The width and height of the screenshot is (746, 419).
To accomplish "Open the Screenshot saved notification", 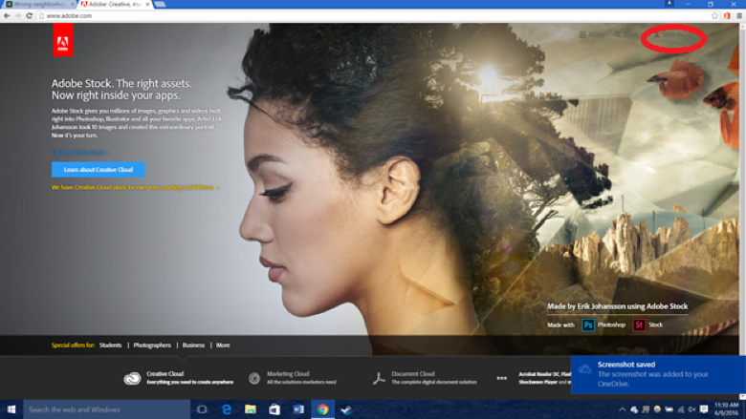I will (x=658, y=374).
